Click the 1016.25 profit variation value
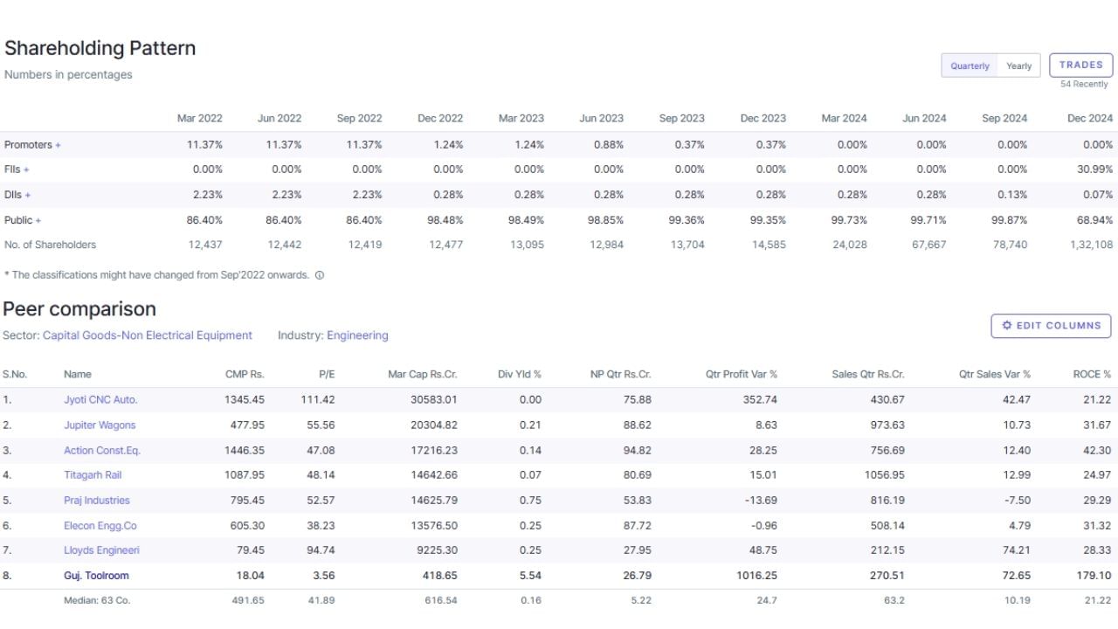Viewport: 1118px width, 629px height. click(757, 576)
